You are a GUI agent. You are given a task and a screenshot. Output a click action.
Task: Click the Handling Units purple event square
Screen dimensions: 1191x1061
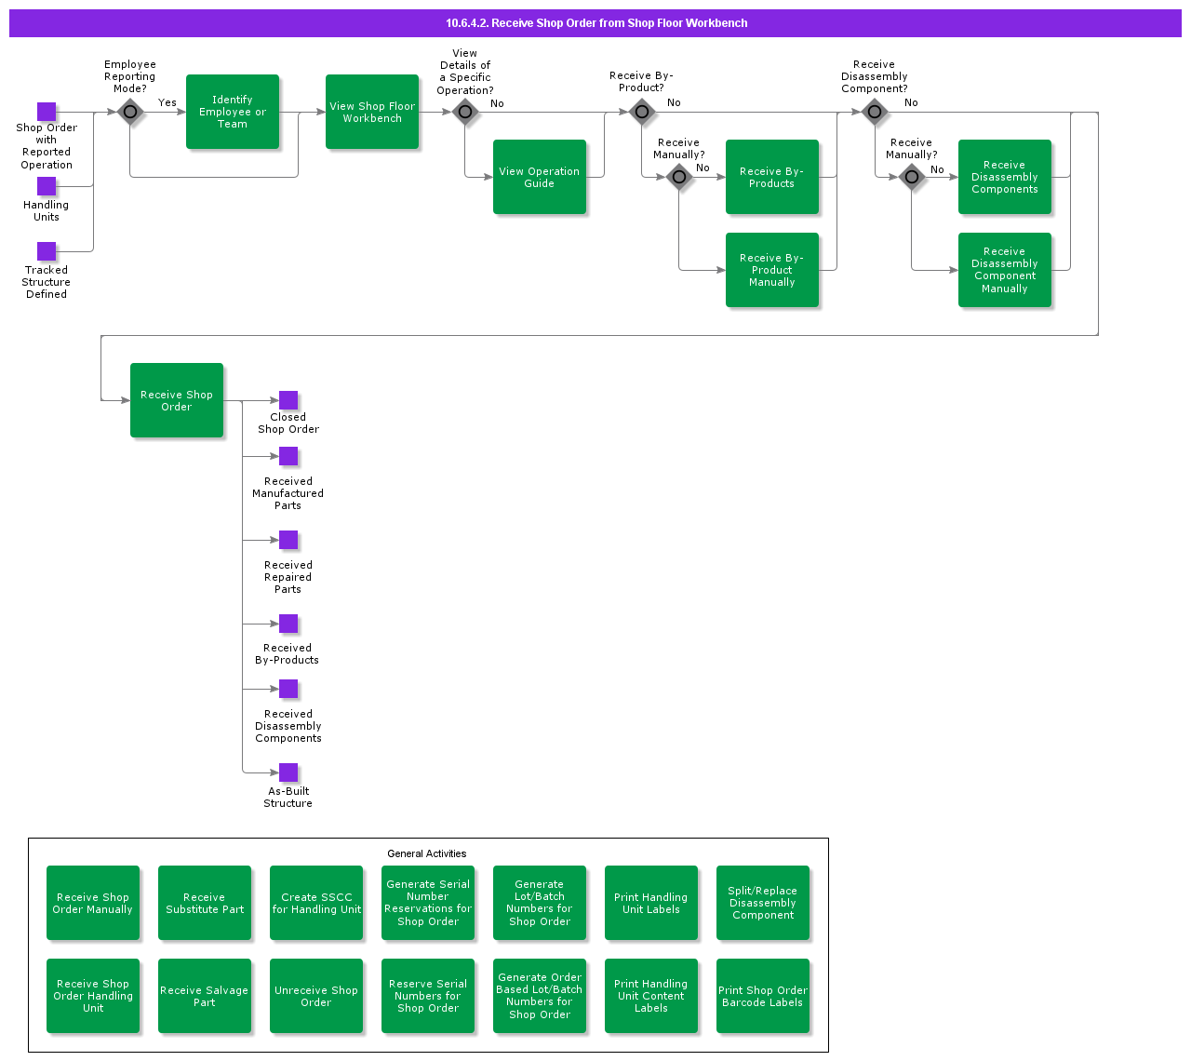pos(47,186)
